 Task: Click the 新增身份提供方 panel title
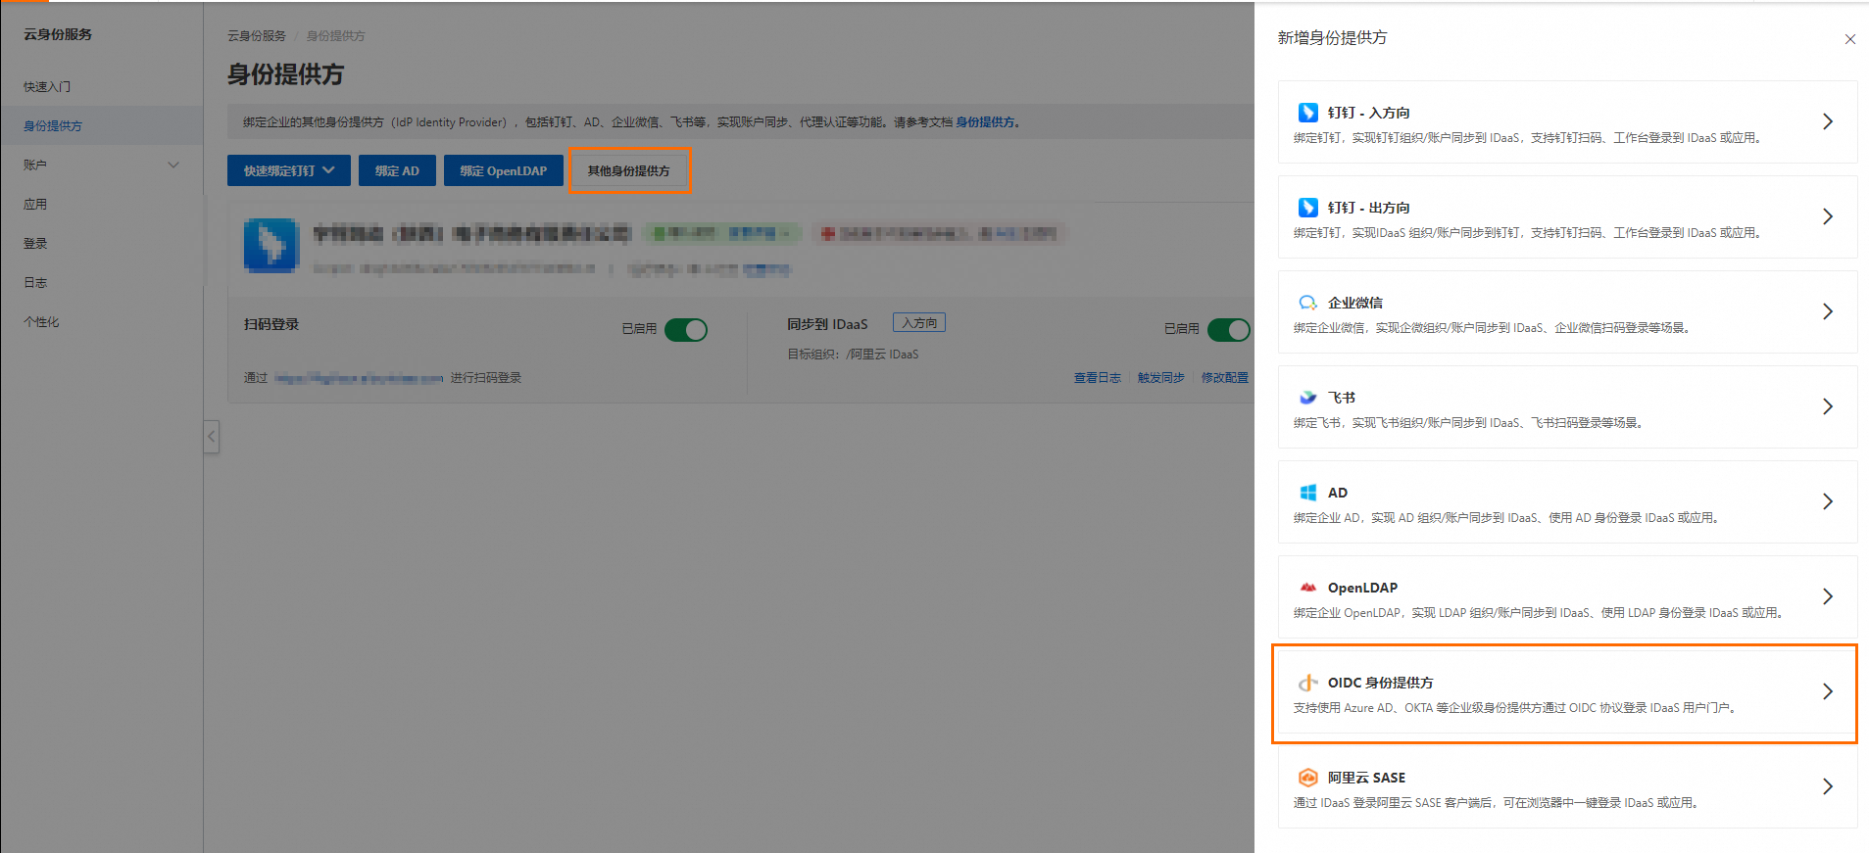[1332, 38]
